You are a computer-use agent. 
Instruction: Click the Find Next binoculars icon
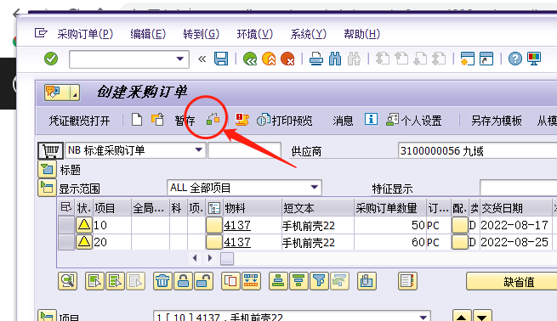[354, 59]
